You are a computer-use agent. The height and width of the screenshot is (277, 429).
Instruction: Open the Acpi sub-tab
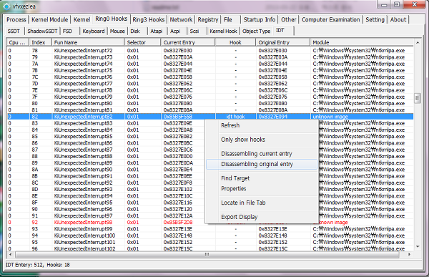[175, 31]
